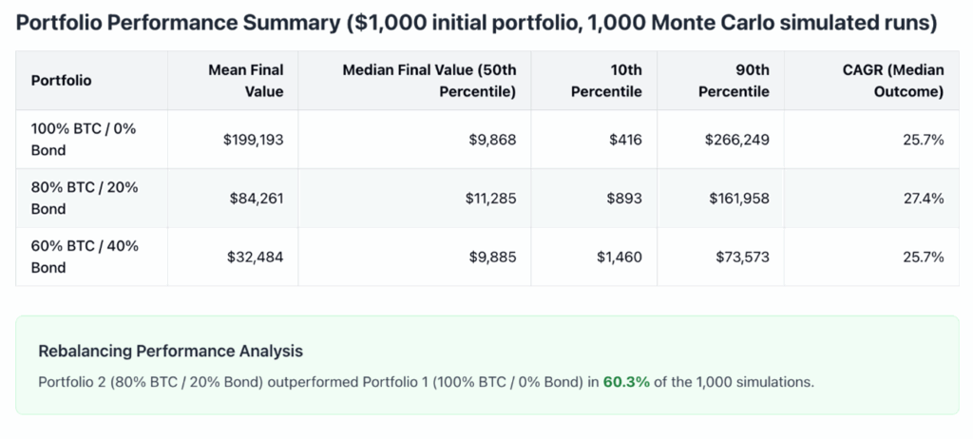This screenshot has width=973, height=439.
Task: Click the $73,573 90th percentile cell
Action: click(x=742, y=257)
